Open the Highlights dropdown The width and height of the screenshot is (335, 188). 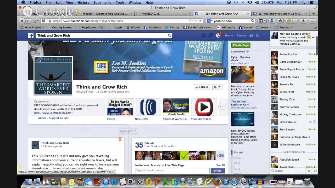(x=128, y=131)
